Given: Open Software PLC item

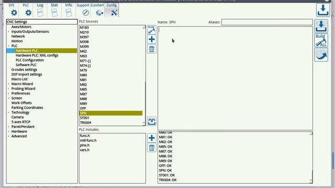Looking at the screenshot, I should 26,65.
